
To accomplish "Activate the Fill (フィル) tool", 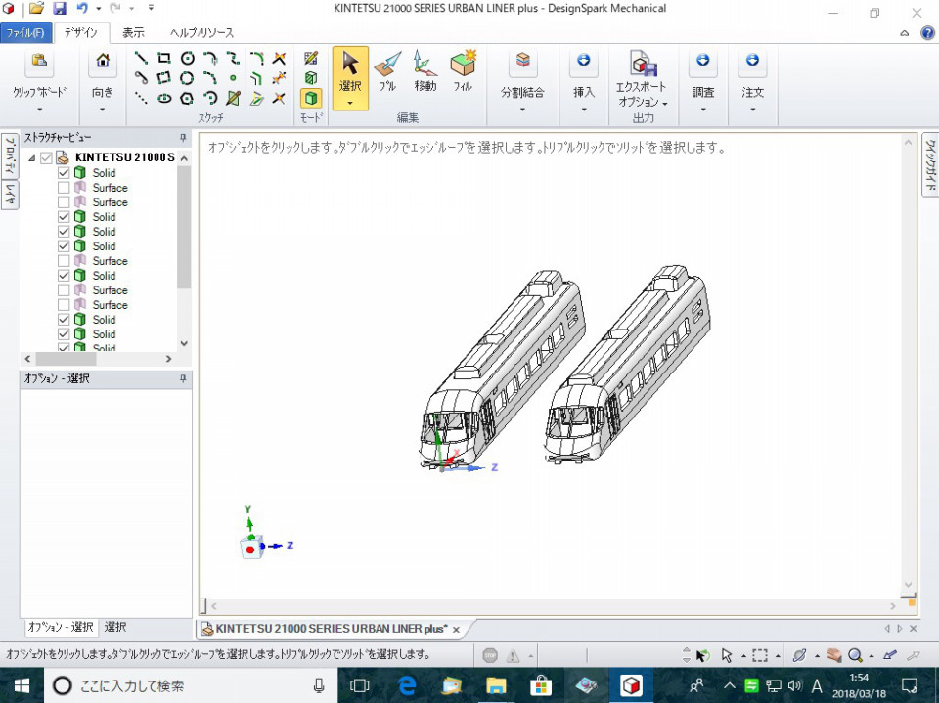I will [463, 70].
